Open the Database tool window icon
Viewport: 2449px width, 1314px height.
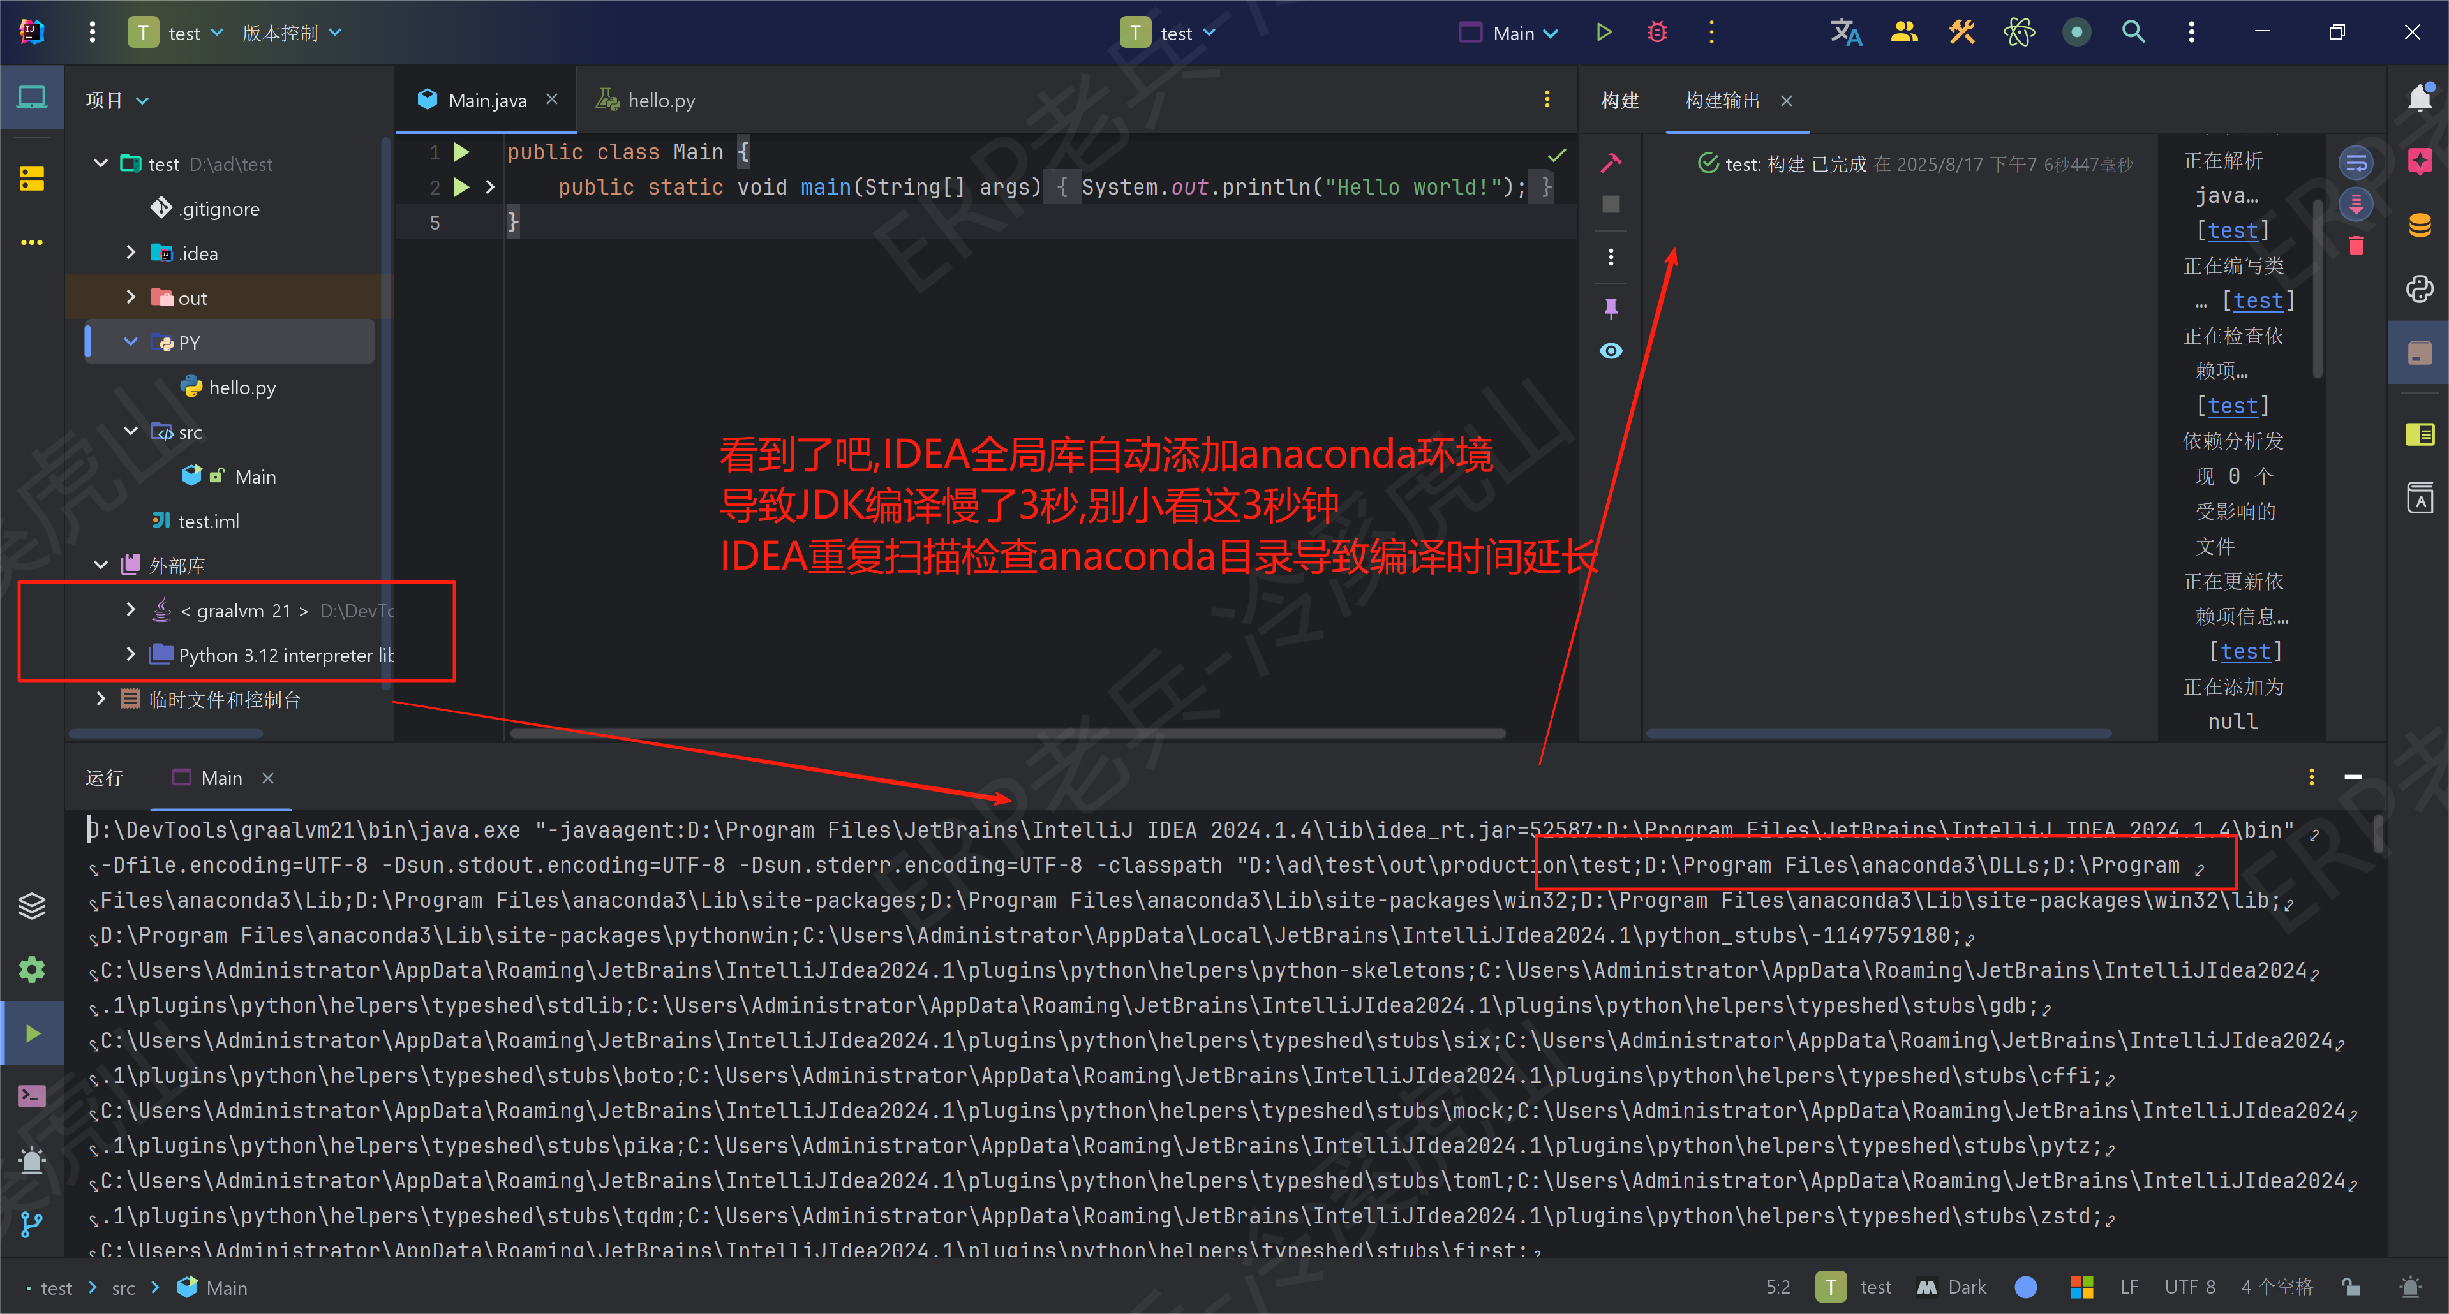2418,225
